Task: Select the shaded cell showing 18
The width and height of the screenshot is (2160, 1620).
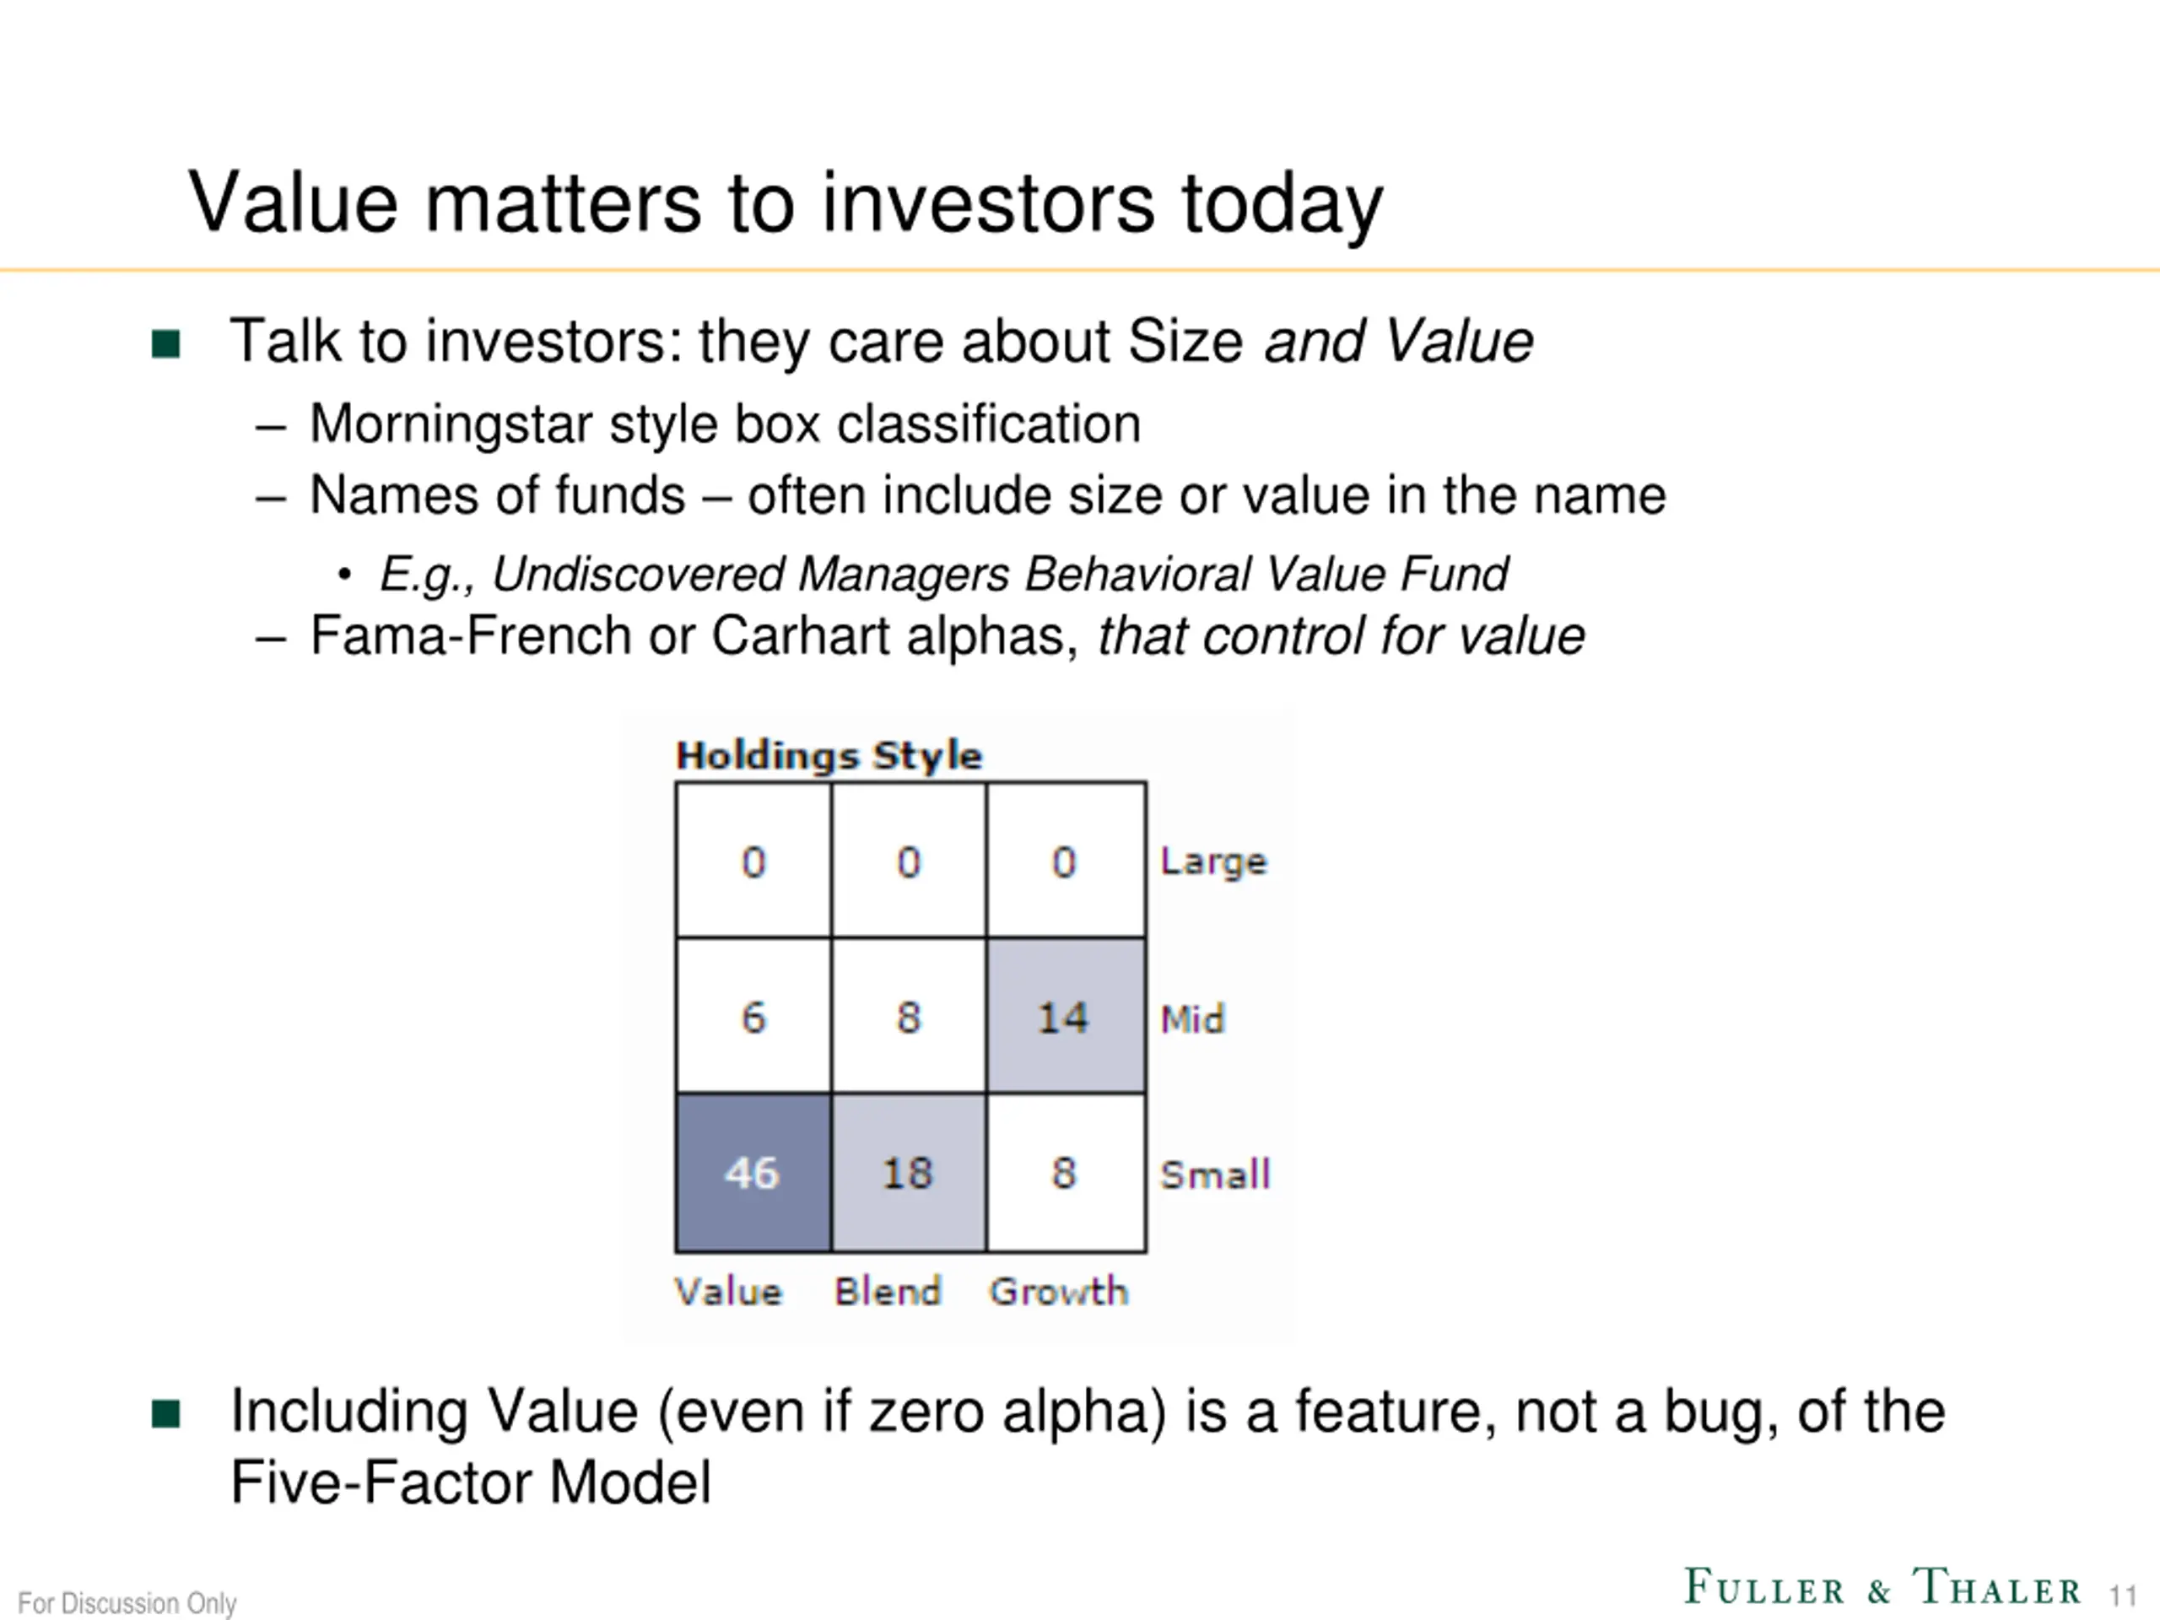Action: pyautogui.click(x=908, y=1173)
